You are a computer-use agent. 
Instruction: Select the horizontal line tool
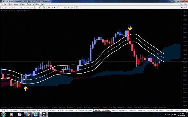pos(65,7)
